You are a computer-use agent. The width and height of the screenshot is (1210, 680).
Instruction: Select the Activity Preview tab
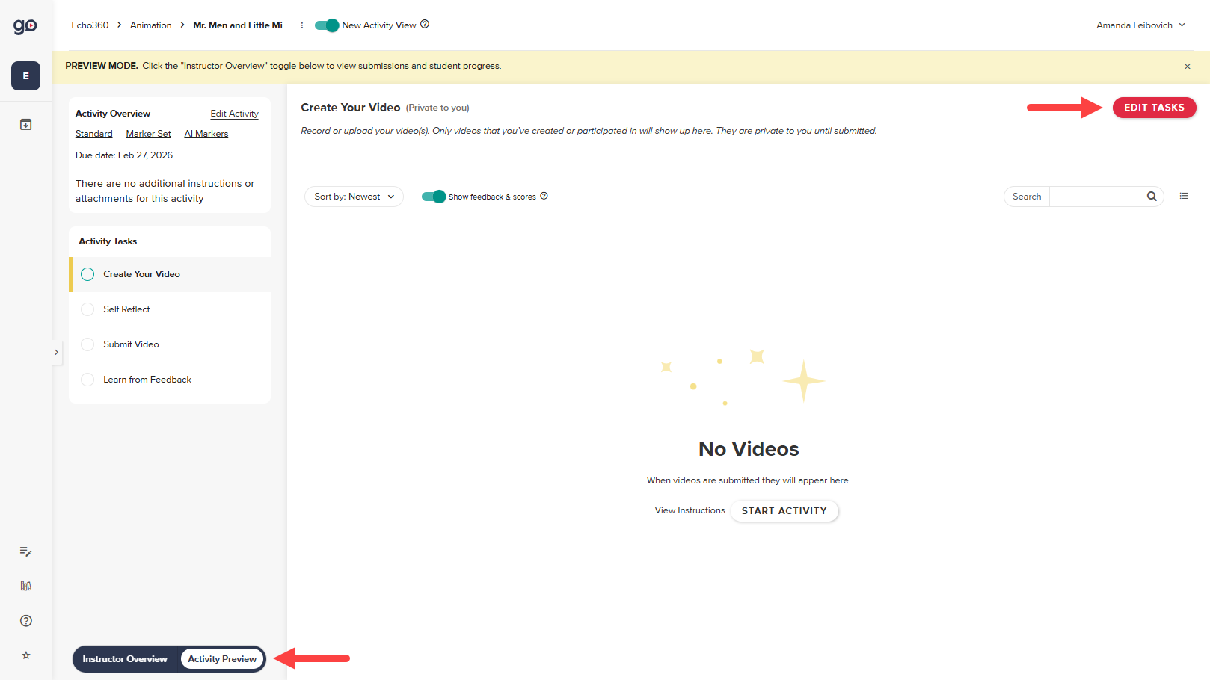click(x=221, y=658)
